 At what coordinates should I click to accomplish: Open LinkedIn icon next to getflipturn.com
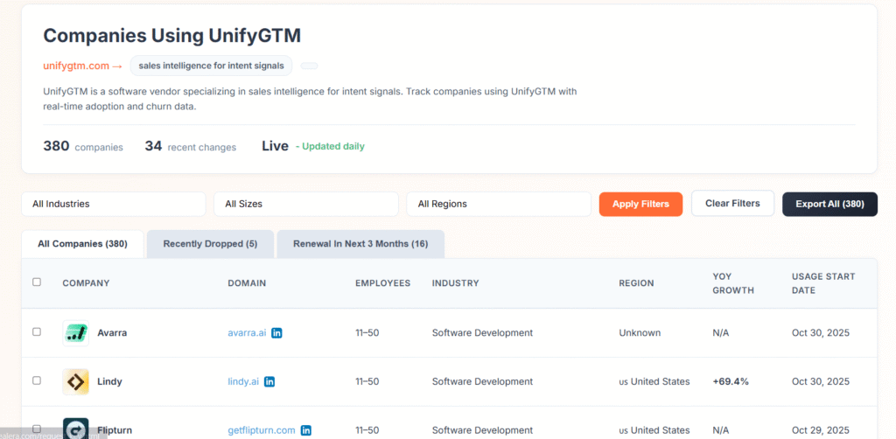tap(306, 430)
